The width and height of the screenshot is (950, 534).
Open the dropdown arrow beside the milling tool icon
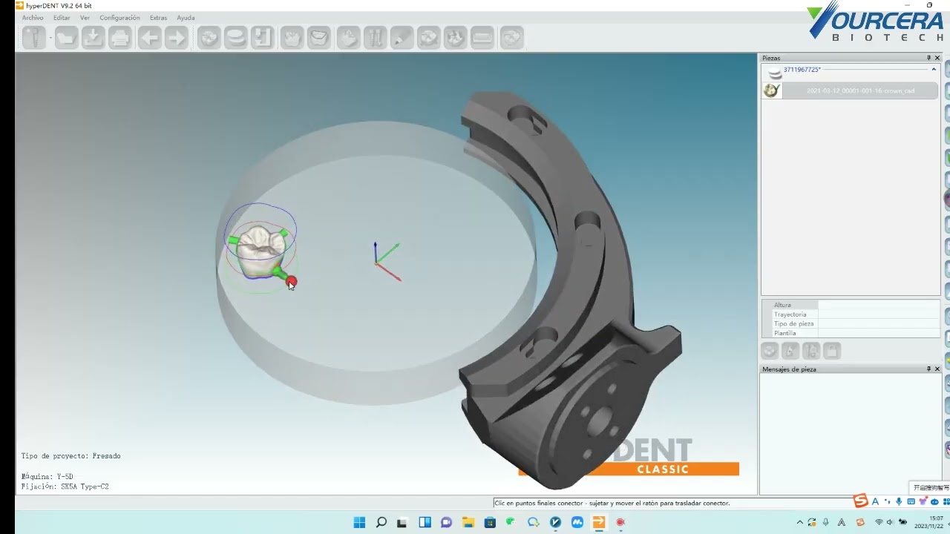50,37
